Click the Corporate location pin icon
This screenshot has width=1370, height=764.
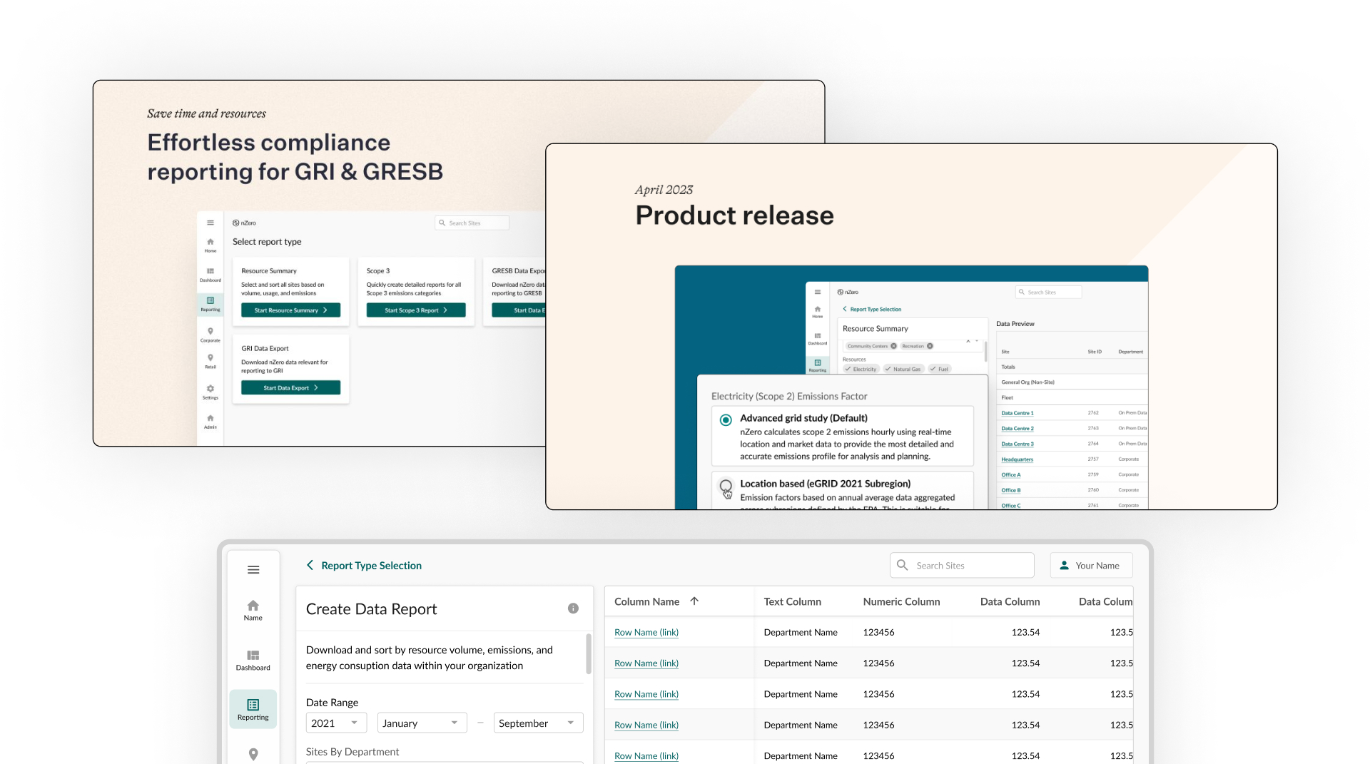click(x=210, y=331)
